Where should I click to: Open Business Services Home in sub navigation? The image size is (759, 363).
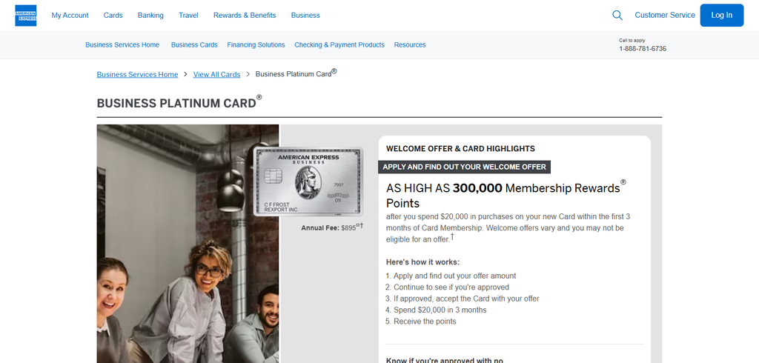tap(122, 45)
